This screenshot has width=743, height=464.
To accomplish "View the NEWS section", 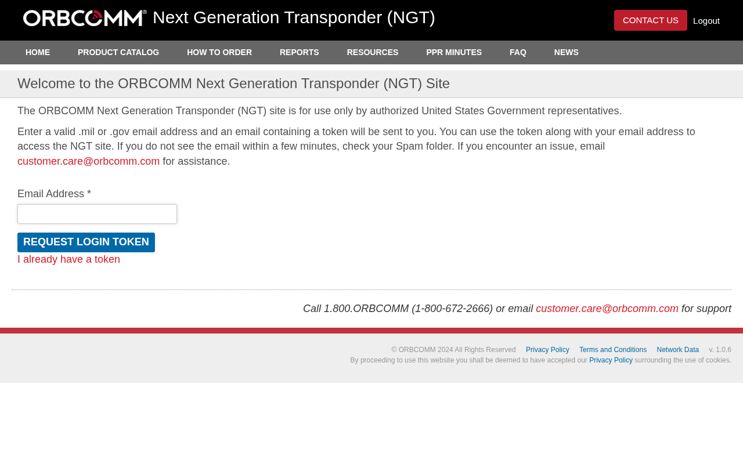I will (x=567, y=52).
